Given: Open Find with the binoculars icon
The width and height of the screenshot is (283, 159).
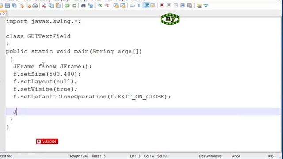Looking at the screenshot, I should pos(84,5).
